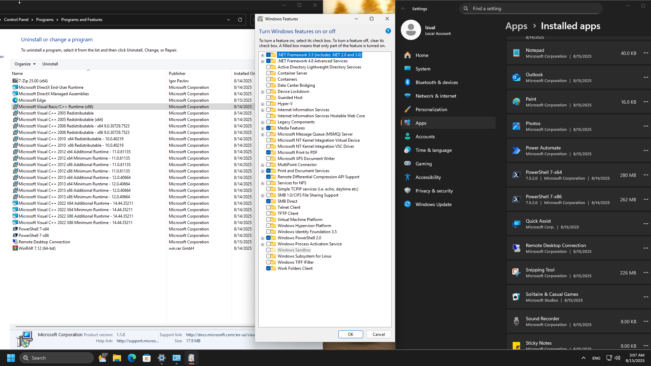Open Accessibility settings
Viewport: 651px width, 366px height.
click(448, 177)
